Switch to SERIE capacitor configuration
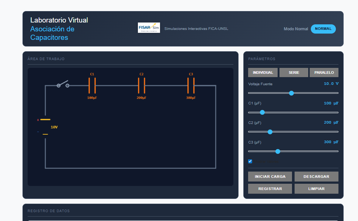The image size is (358, 221). pyautogui.click(x=294, y=73)
